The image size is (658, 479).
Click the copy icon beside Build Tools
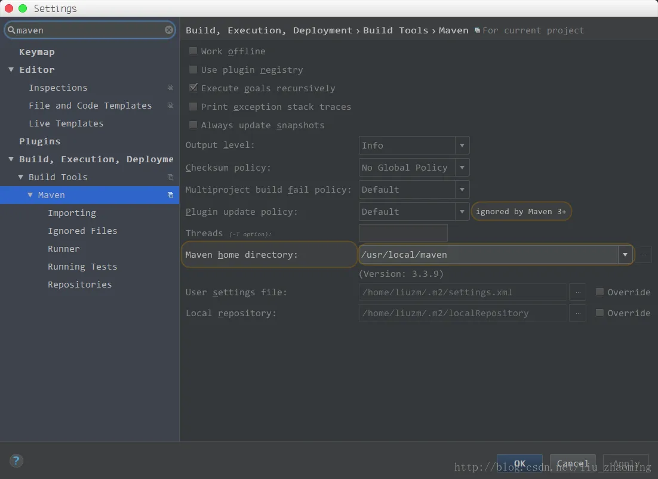coord(170,177)
